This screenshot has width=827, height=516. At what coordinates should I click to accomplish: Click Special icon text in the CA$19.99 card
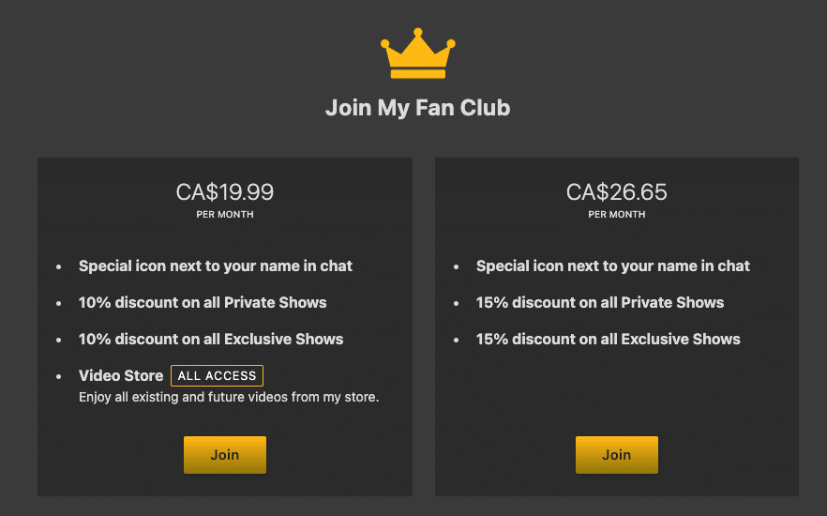tap(216, 266)
